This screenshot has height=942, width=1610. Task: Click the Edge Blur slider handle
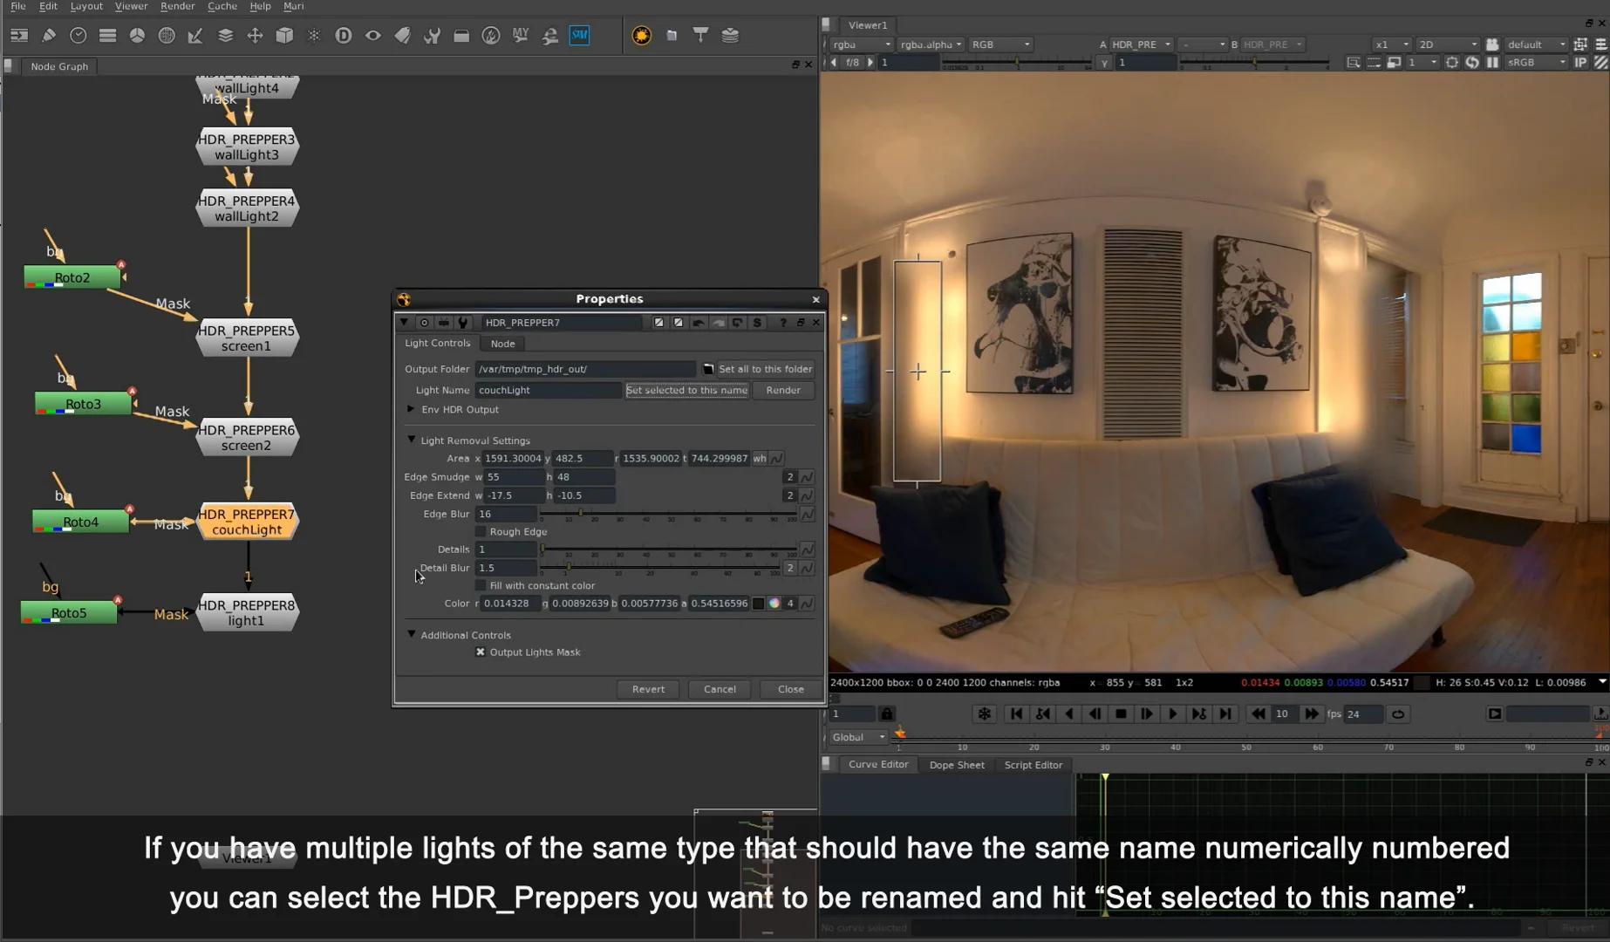click(580, 514)
